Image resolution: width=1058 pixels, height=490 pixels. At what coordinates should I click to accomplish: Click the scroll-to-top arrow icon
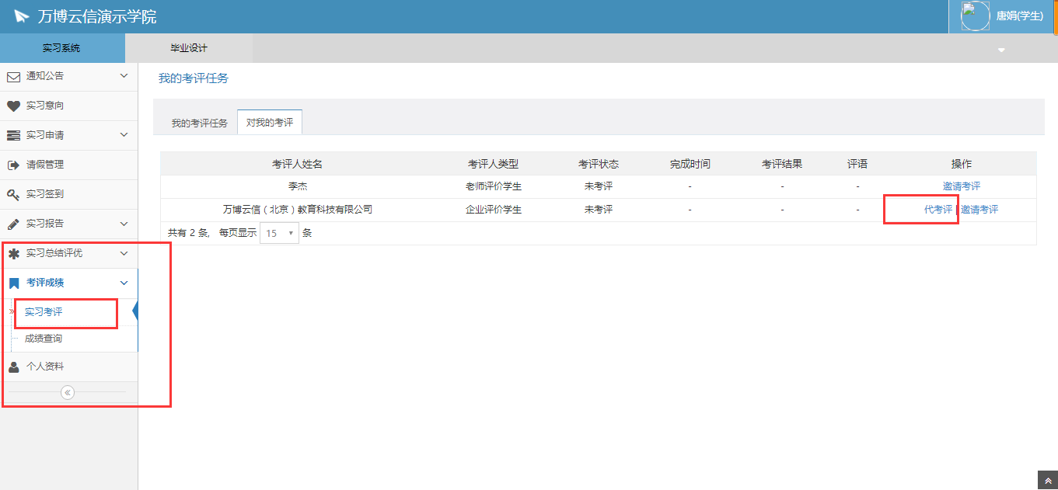pyautogui.click(x=1047, y=481)
